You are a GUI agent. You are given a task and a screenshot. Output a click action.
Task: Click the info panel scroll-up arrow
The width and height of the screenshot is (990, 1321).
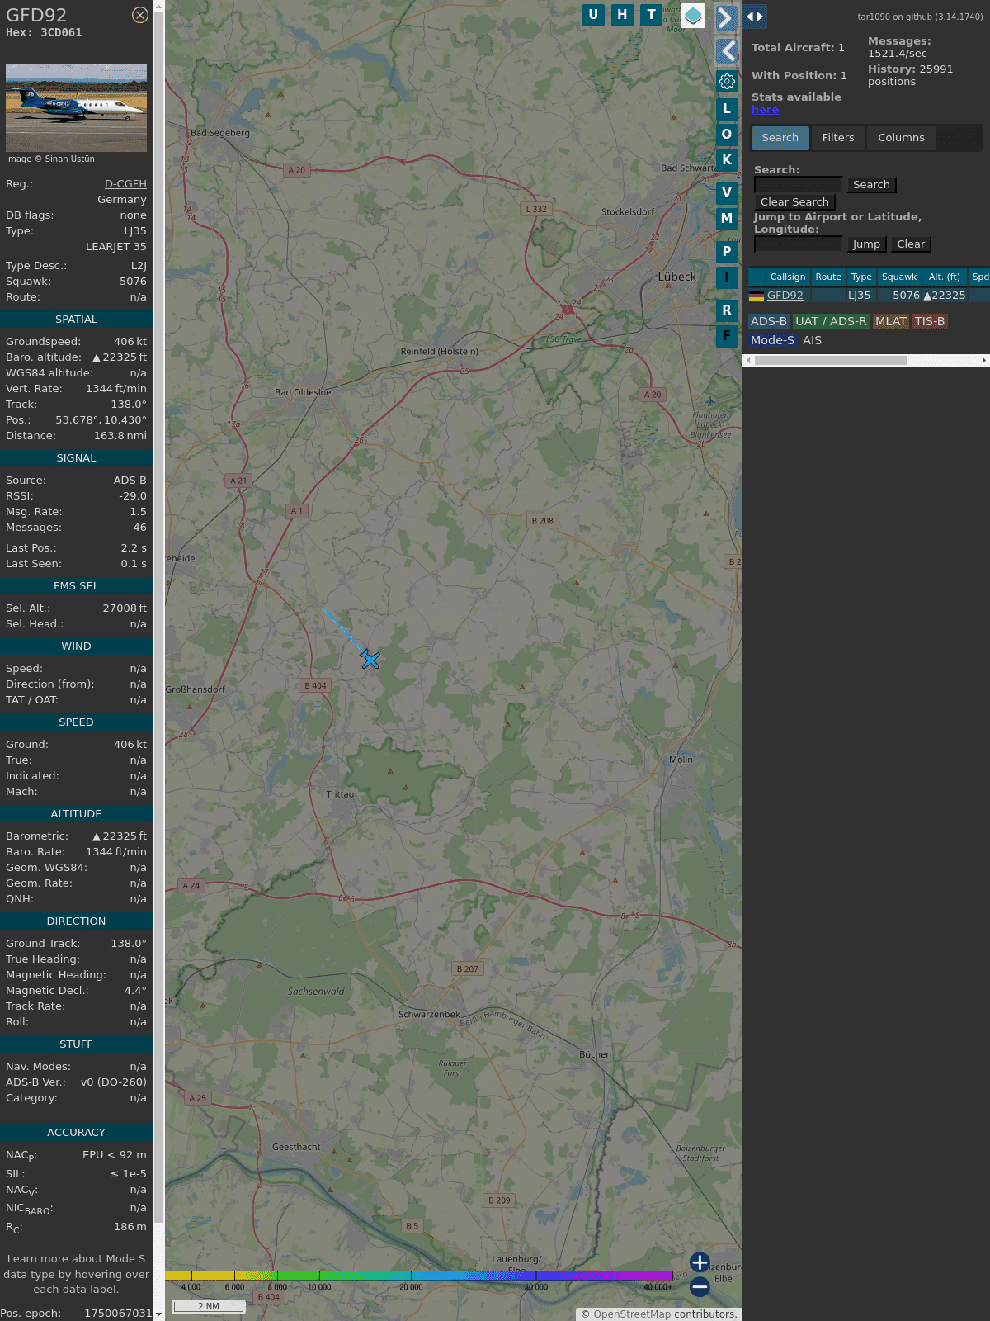click(x=158, y=6)
